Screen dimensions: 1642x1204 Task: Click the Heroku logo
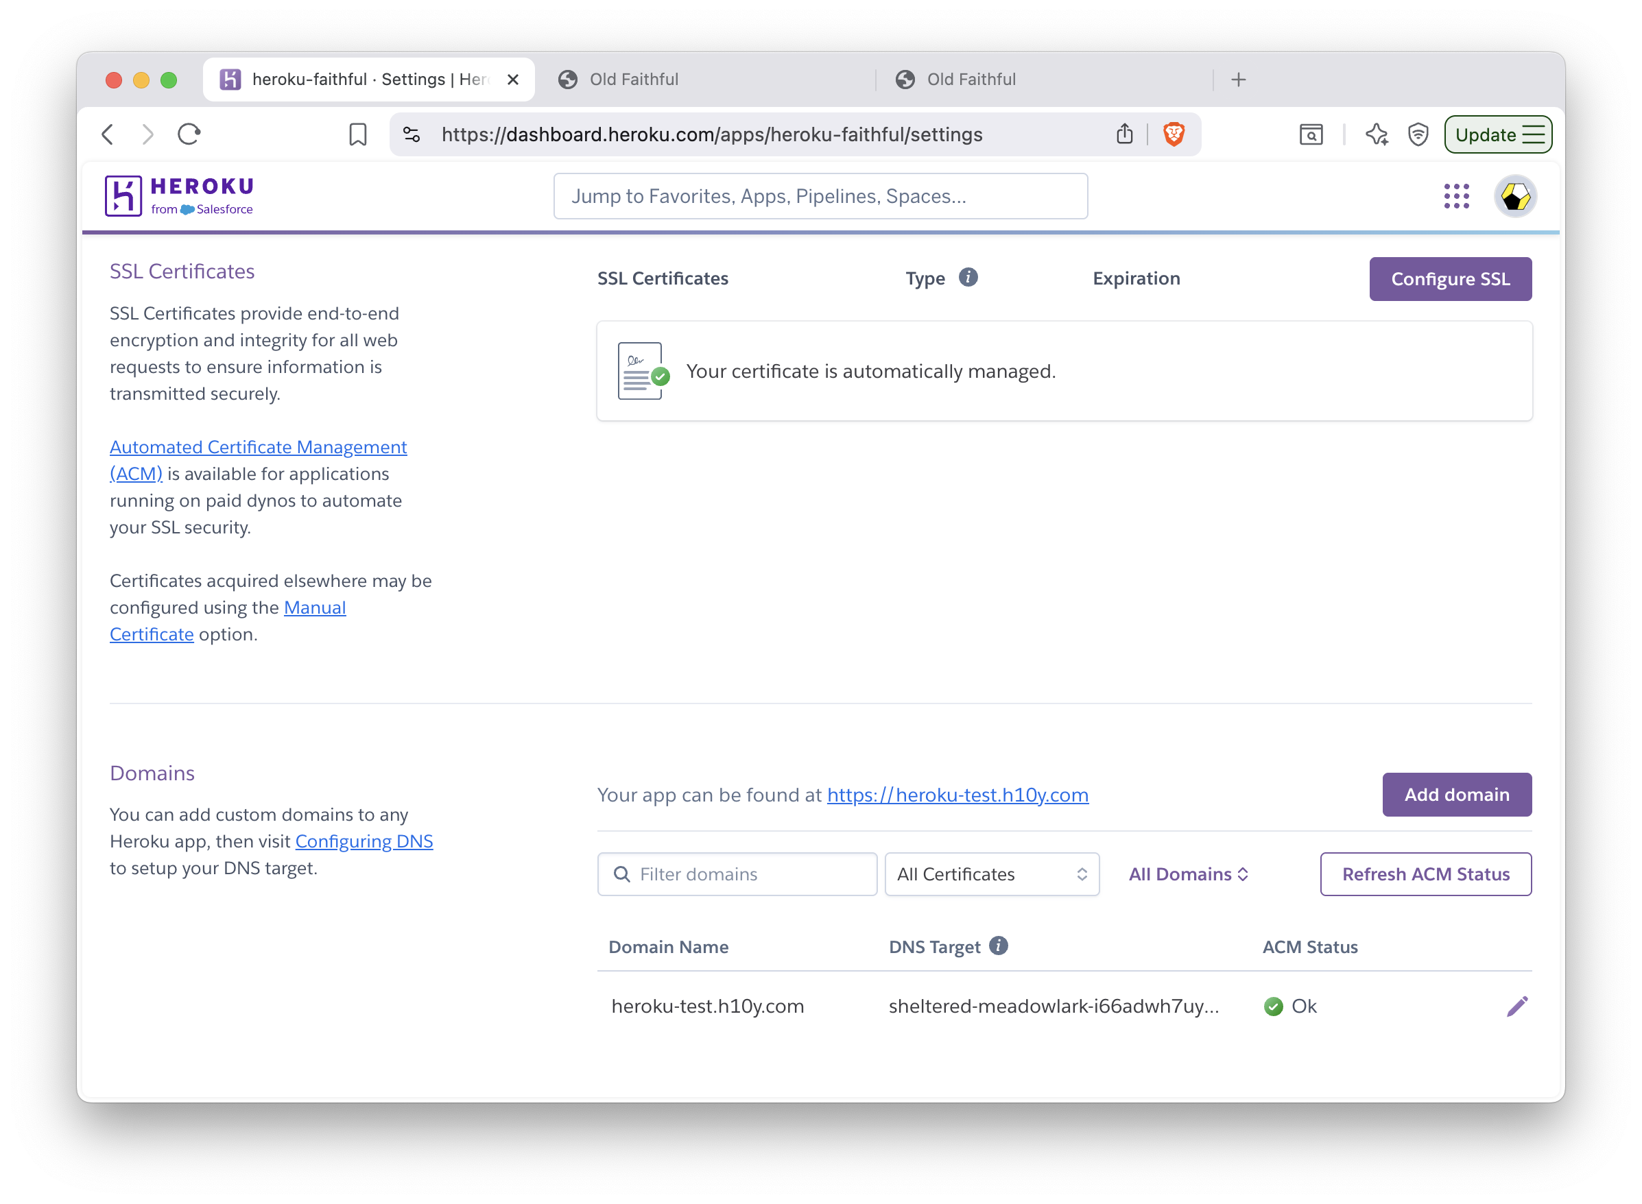(x=178, y=195)
